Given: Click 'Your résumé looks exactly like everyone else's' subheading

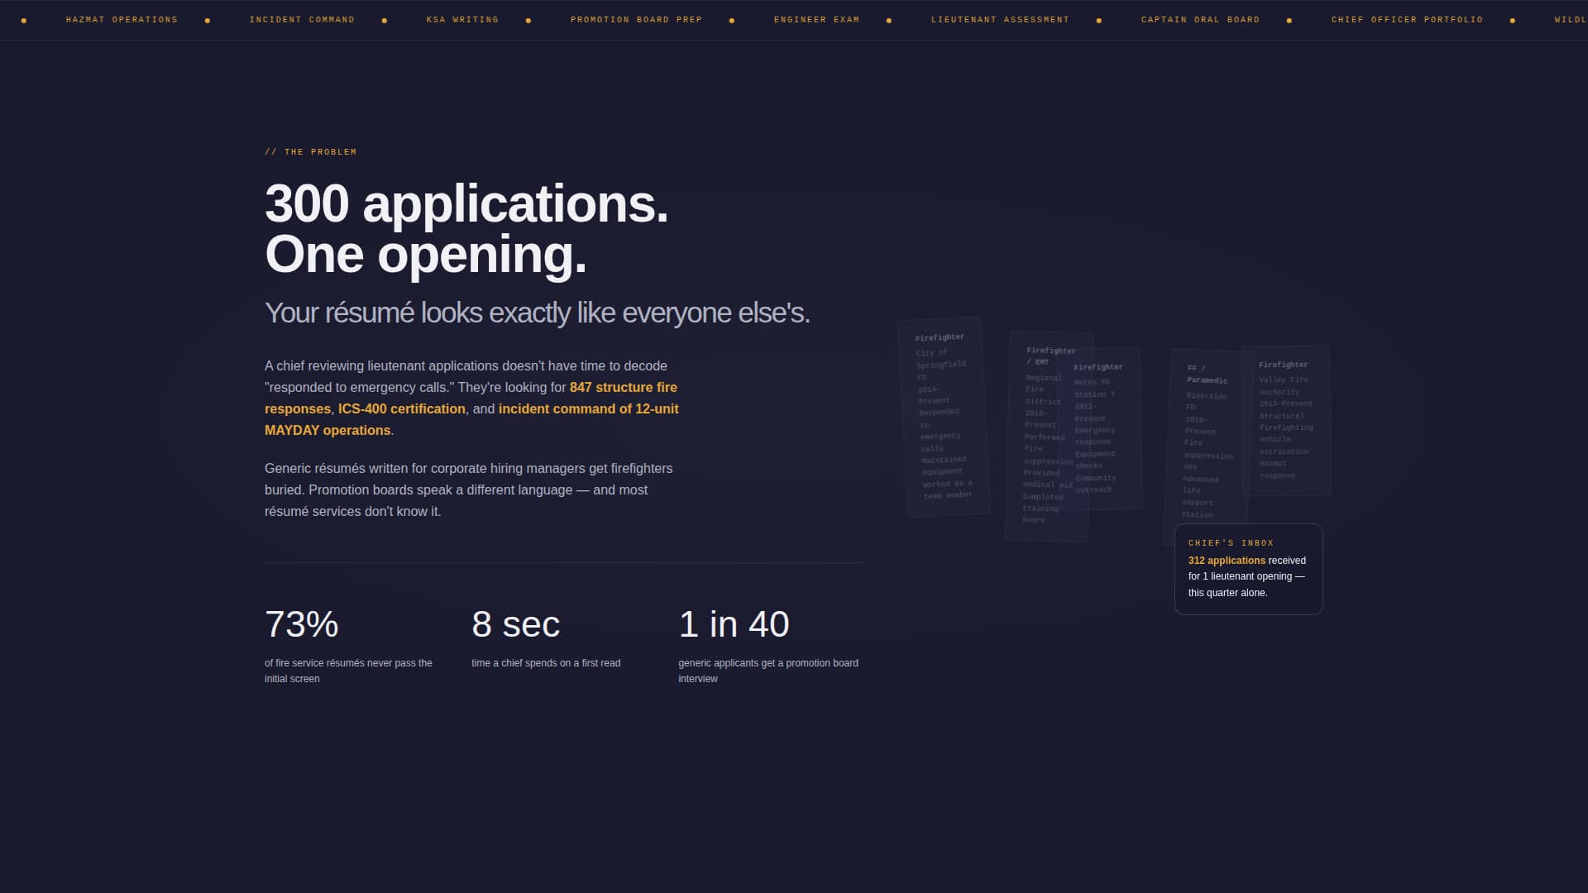Looking at the screenshot, I should [x=537, y=313].
